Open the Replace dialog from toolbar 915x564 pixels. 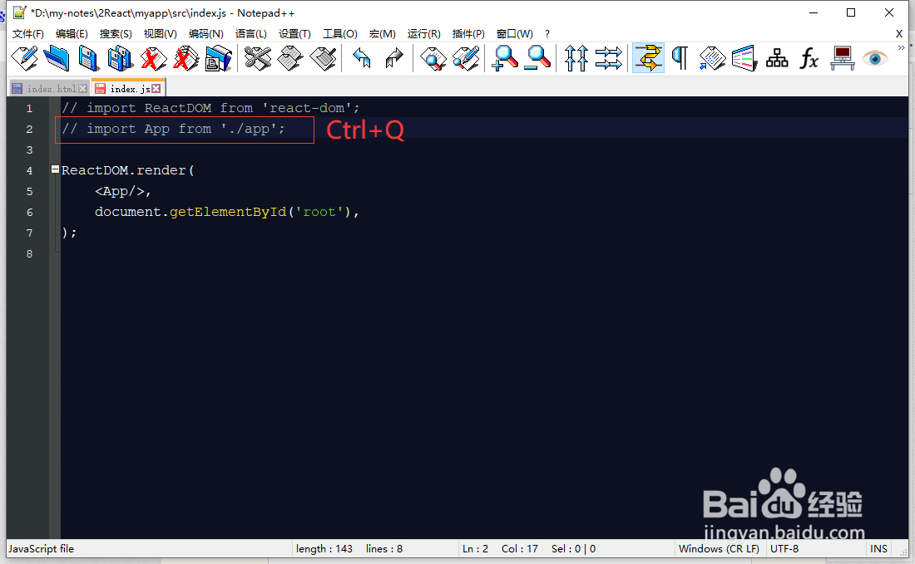click(x=466, y=58)
